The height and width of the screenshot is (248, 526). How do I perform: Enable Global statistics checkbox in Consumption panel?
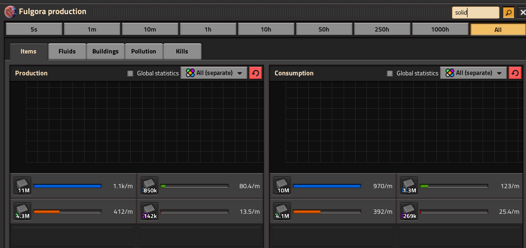pos(390,73)
